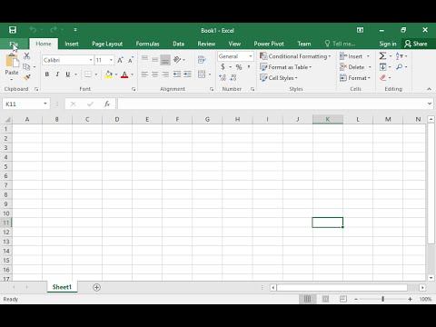Viewport: 436px width, 327px height.
Task: Align text right in cell
Action: [165, 74]
